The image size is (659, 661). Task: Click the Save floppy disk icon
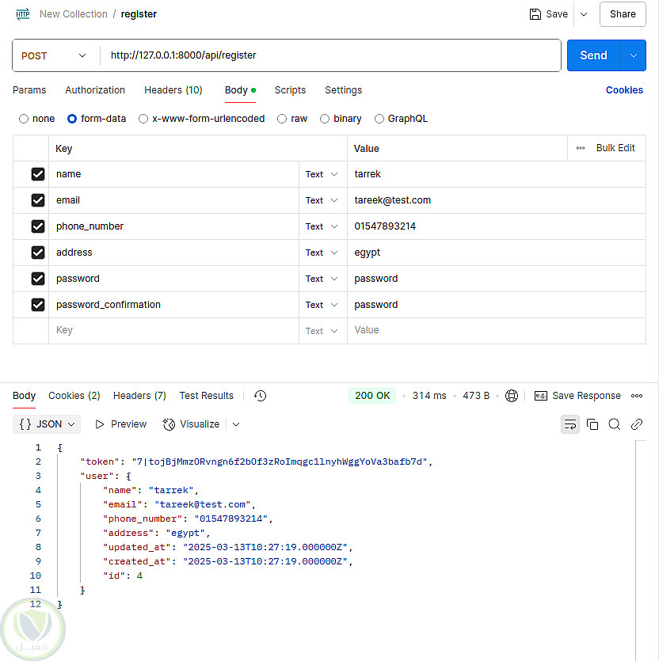(x=536, y=14)
